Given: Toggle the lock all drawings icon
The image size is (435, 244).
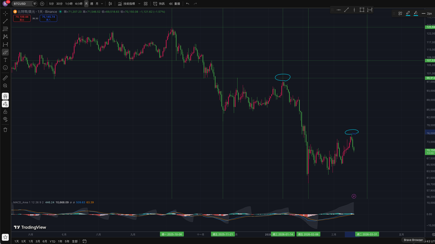Looking at the screenshot, I should point(5,113).
